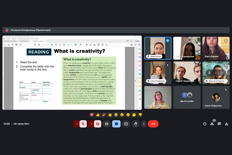Choose the arrow selection tool in Acrobat
The height and width of the screenshot is (155, 232).
point(52,45)
